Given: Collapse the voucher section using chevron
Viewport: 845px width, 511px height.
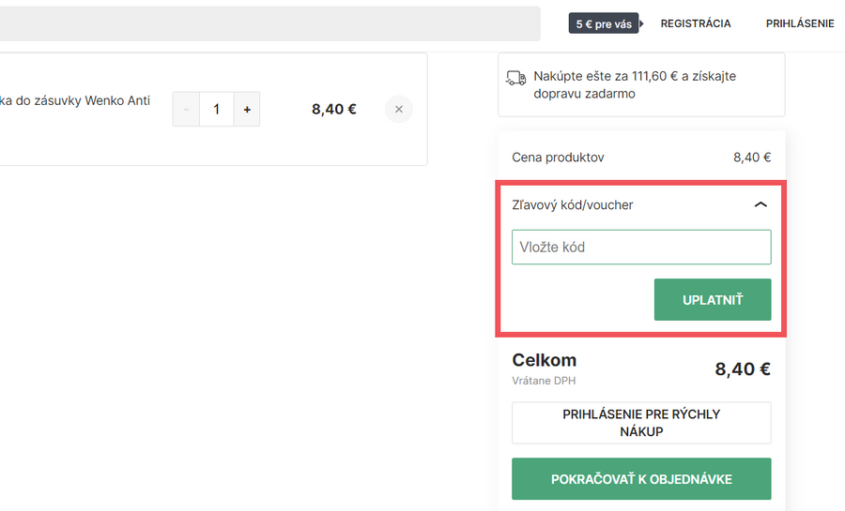Looking at the screenshot, I should point(760,204).
